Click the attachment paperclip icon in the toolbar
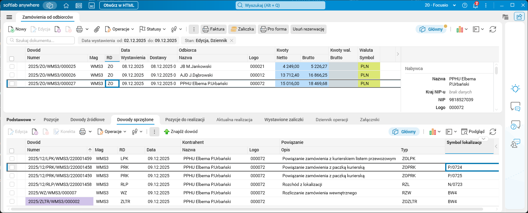528x213 pixels. point(97,29)
